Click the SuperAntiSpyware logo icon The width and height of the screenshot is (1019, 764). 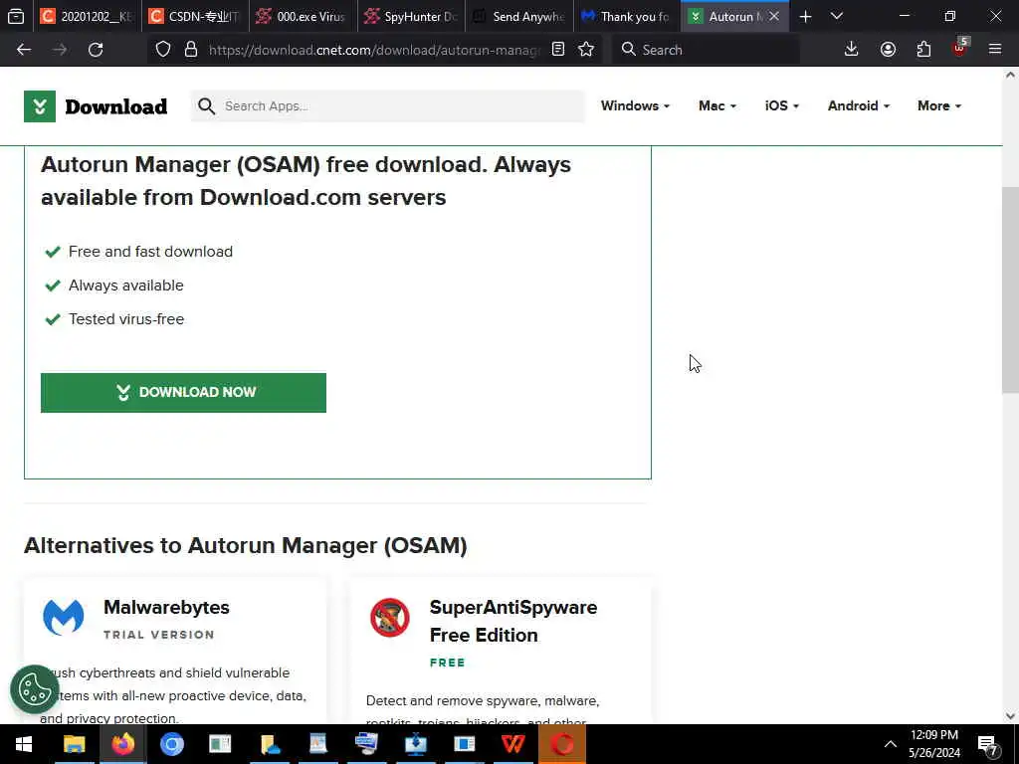click(390, 617)
